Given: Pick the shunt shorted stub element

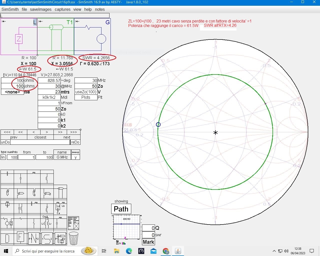Looking at the screenshot, I should tap(47, 192).
